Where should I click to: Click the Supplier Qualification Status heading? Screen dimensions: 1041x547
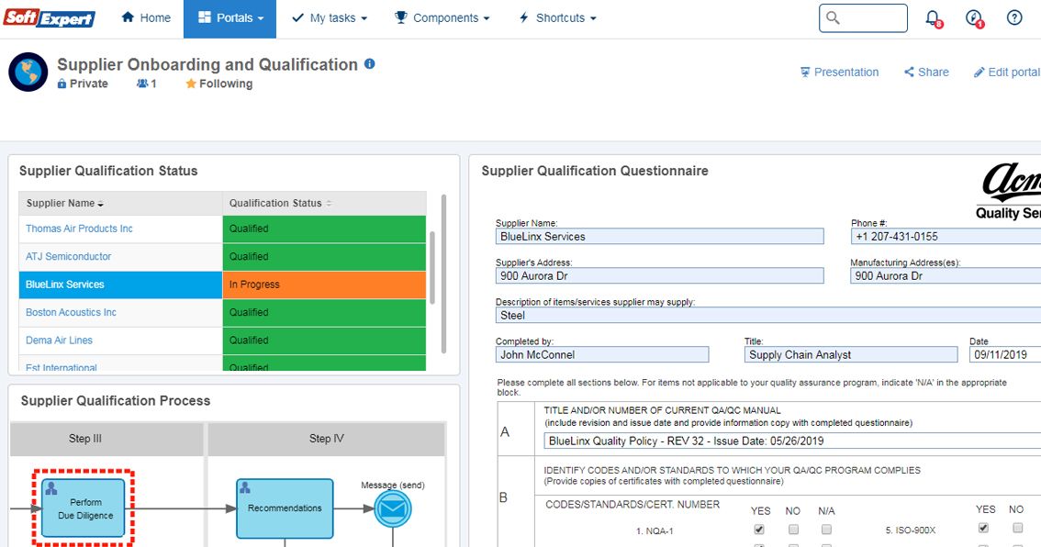108,171
